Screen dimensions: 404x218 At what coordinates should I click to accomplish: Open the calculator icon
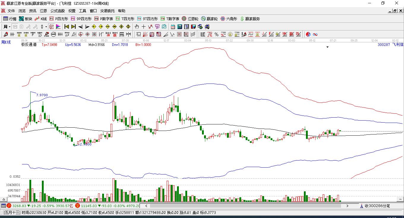pyautogui.click(x=180, y=27)
